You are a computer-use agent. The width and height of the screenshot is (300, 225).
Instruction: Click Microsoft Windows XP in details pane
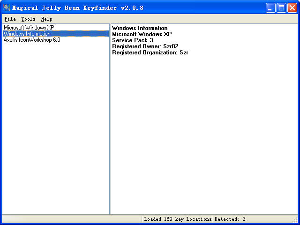(142, 34)
